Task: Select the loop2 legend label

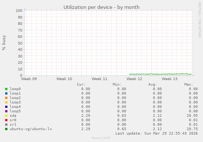Action: [x=15, y=98]
